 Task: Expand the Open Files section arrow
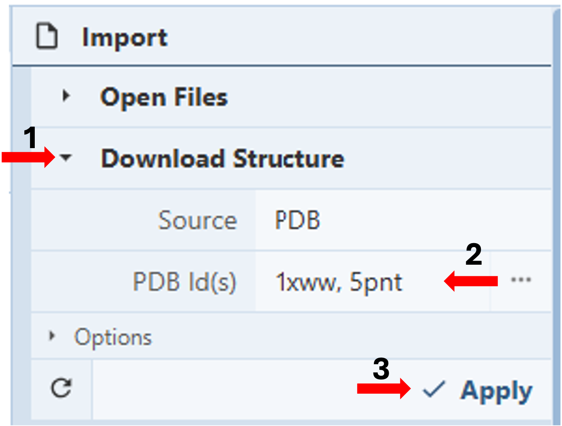(66, 96)
